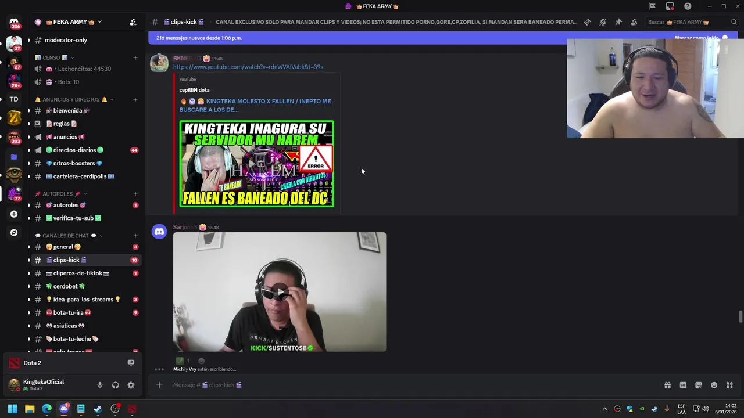Open the inbox icon in title bar

tap(670, 6)
